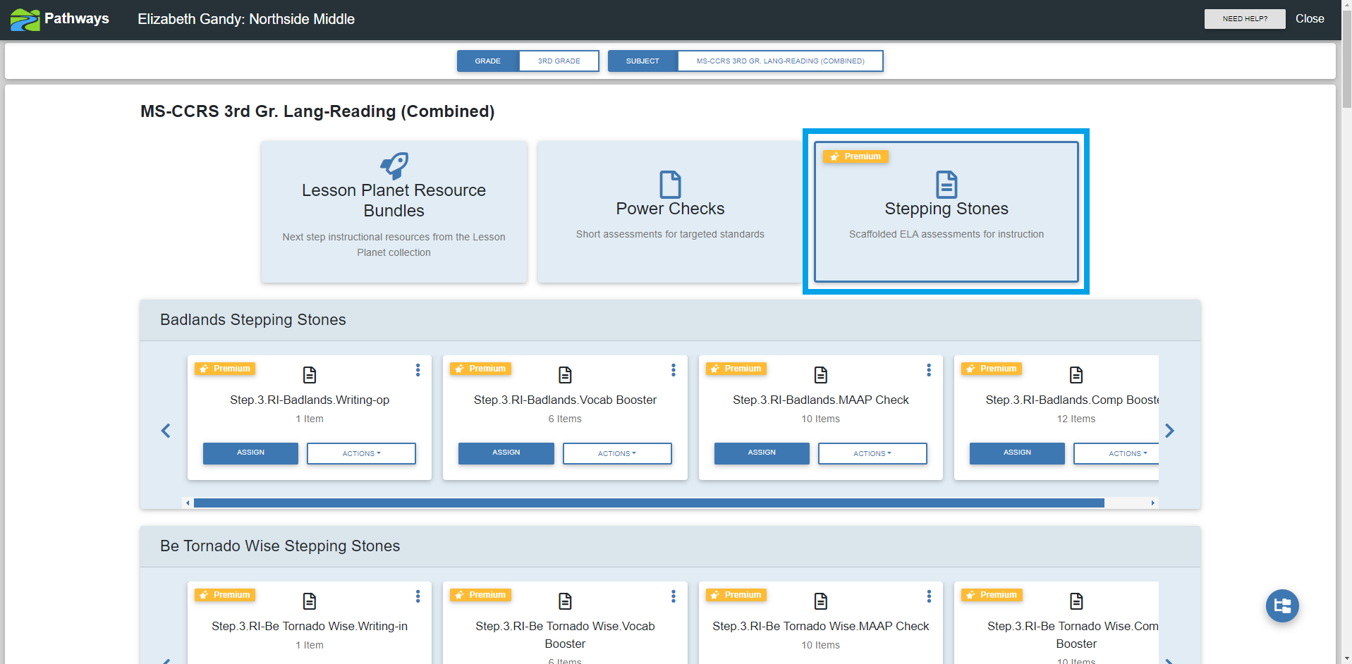Click the MS-CCRS 3rd Gr. Lang-Reading (Combined) heading
Image resolution: width=1352 pixels, height=664 pixels.
(317, 111)
